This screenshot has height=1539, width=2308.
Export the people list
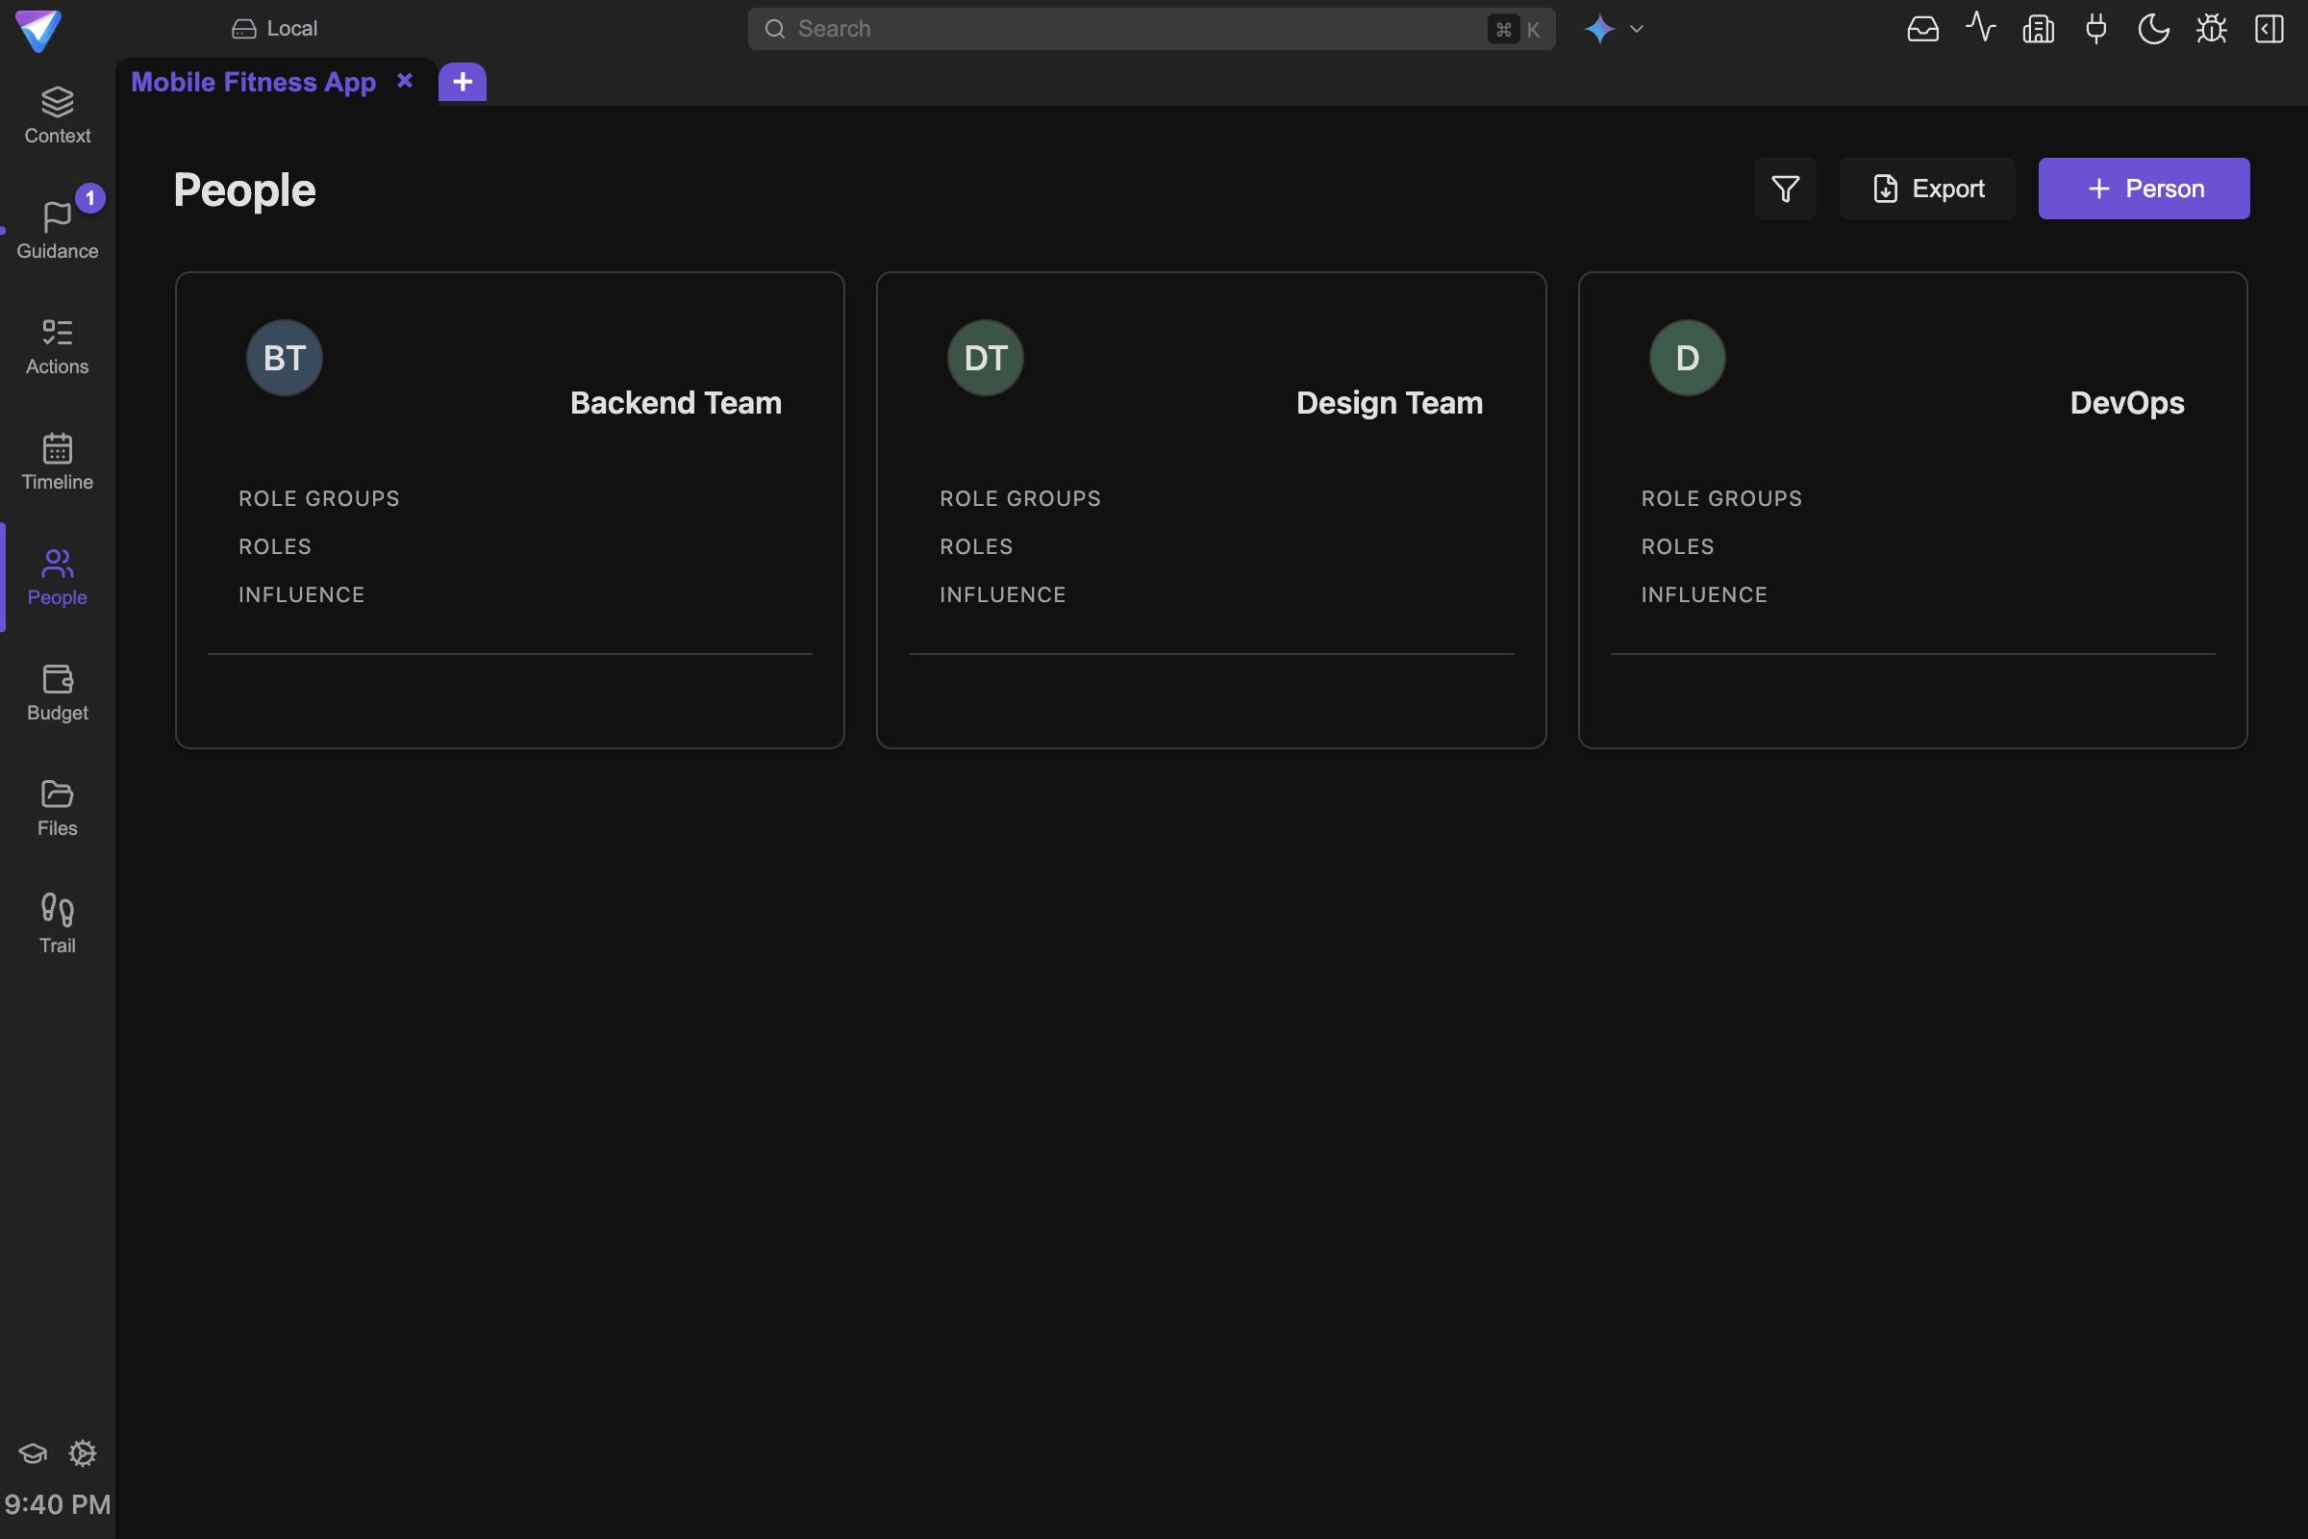click(x=1927, y=189)
